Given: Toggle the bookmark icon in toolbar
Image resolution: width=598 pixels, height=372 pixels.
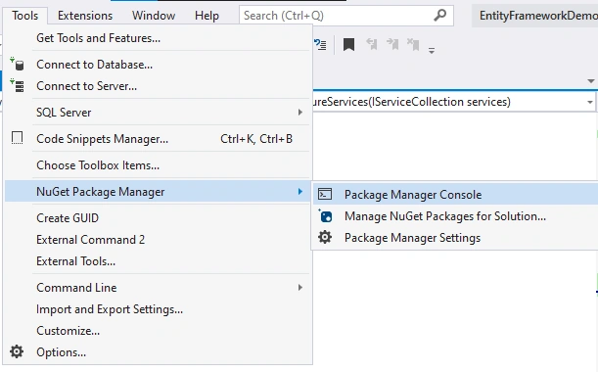Looking at the screenshot, I should pyautogui.click(x=348, y=44).
